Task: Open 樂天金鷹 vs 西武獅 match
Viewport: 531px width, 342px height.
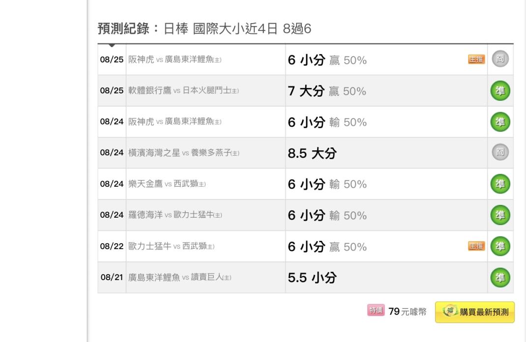Action: pos(167,184)
